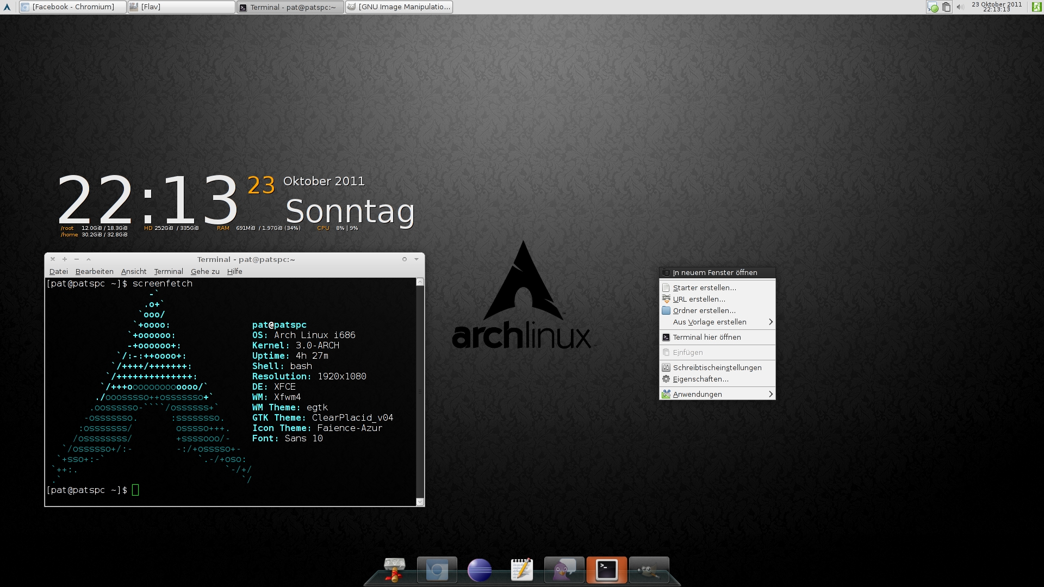Screen dimensions: 1044x587
Task: Open the Datei menu in Terminal
Action: click(59, 272)
